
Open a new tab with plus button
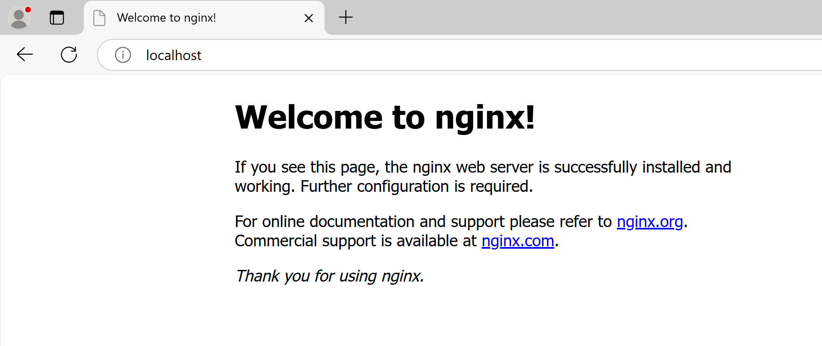pos(346,17)
